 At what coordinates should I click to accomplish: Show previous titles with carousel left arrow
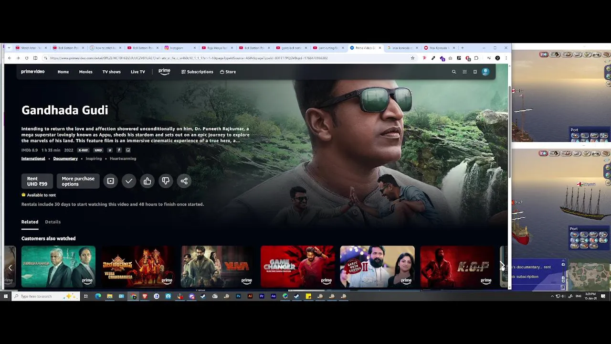(10, 268)
